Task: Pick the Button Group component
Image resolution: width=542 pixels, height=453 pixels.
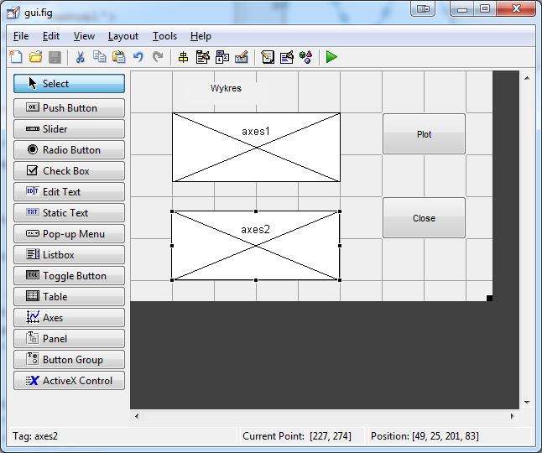Action: (x=69, y=360)
